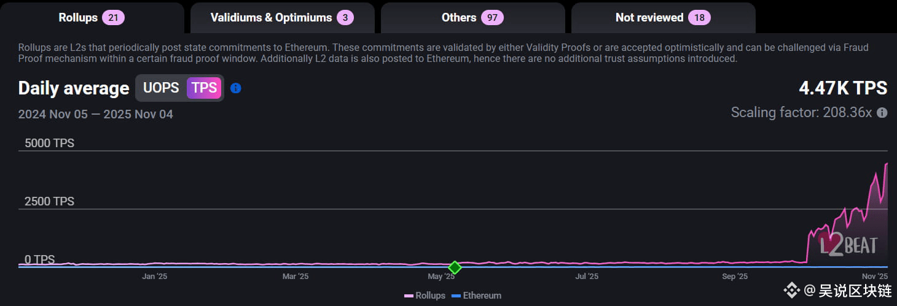Image resolution: width=897 pixels, height=306 pixels.
Task: Open the Not reviewed tab
Action: [x=664, y=18]
